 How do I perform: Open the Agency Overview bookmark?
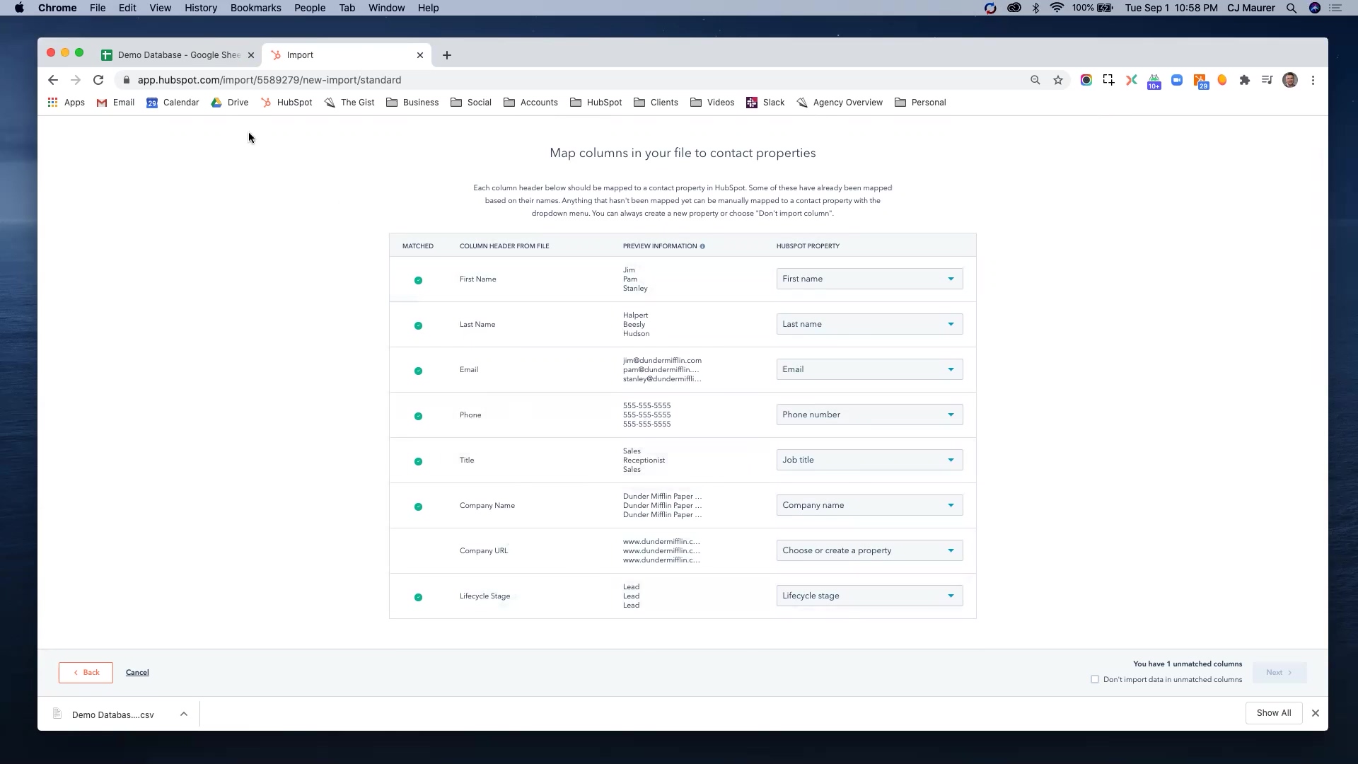point(840,103)
